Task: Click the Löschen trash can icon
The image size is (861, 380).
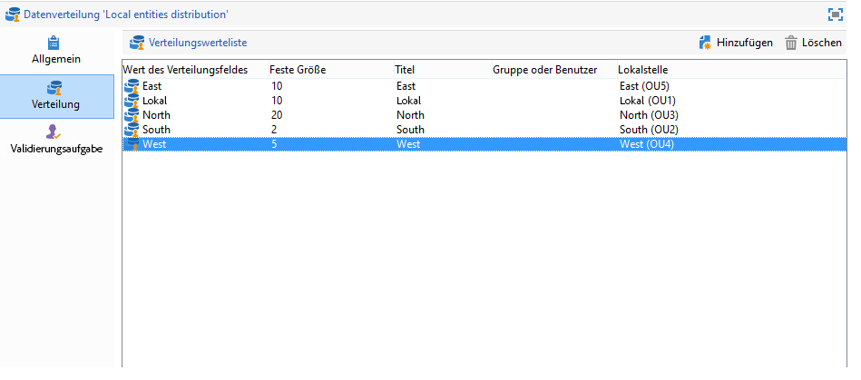Action: point(791,43)
